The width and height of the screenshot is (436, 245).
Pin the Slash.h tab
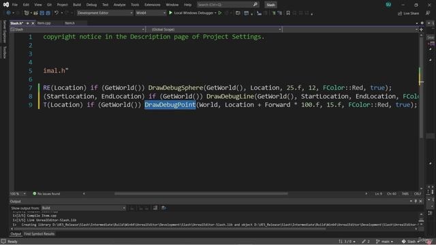pyautogui.click(x=27, y=23)
